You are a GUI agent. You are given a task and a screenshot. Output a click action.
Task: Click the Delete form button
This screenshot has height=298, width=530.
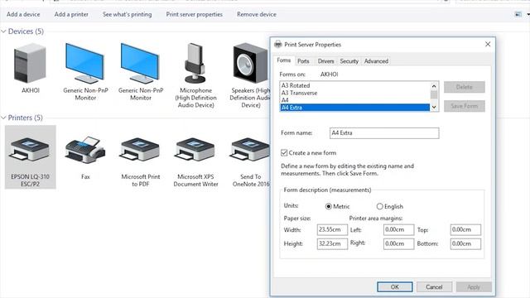click(465, 87)
